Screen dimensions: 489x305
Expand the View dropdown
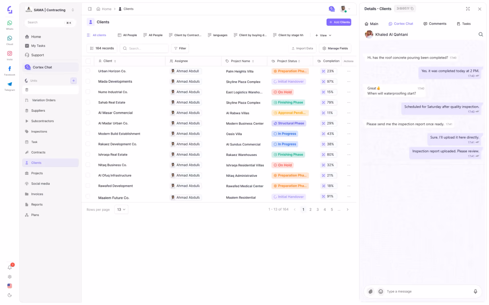[323, 35]
